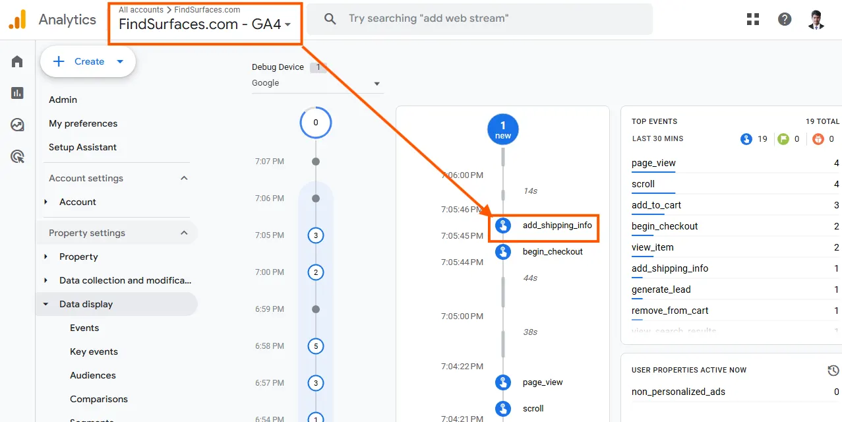
Task: Select the 7:05 PM minute bubble showing 3
Action: 316,235
